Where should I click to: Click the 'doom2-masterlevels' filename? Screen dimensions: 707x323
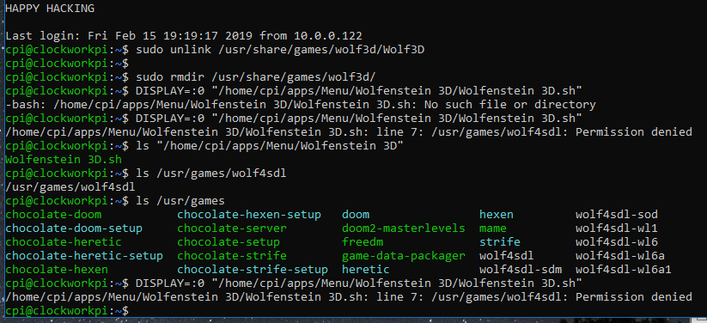click(404, 229)
